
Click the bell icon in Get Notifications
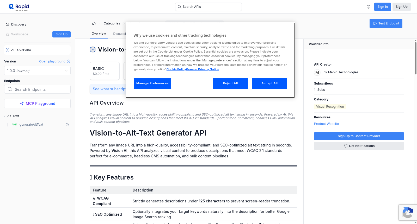(x=346, y=146)
